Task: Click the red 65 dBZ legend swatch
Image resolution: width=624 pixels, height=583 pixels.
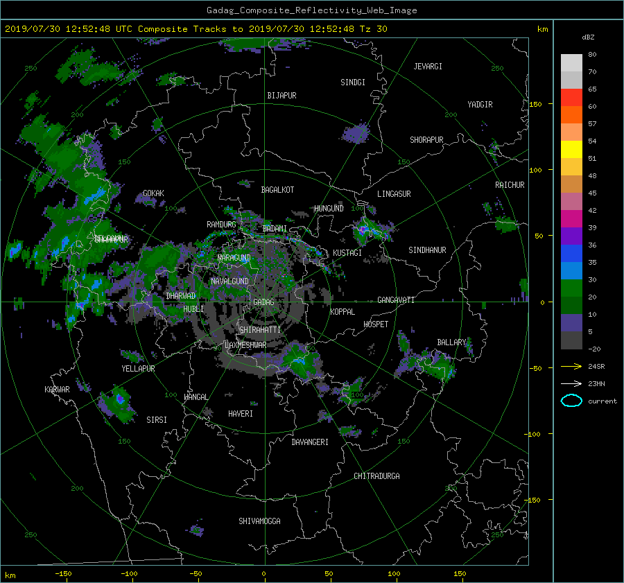Action: click(x=571, y=97)
